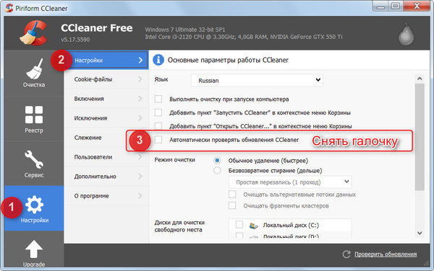
Task: Open Cookie-файлы settings tab
Action: pyautogui.click(x=106, y=79)
